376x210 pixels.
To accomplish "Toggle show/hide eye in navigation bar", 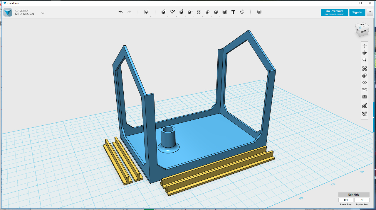I will (365, 83).
